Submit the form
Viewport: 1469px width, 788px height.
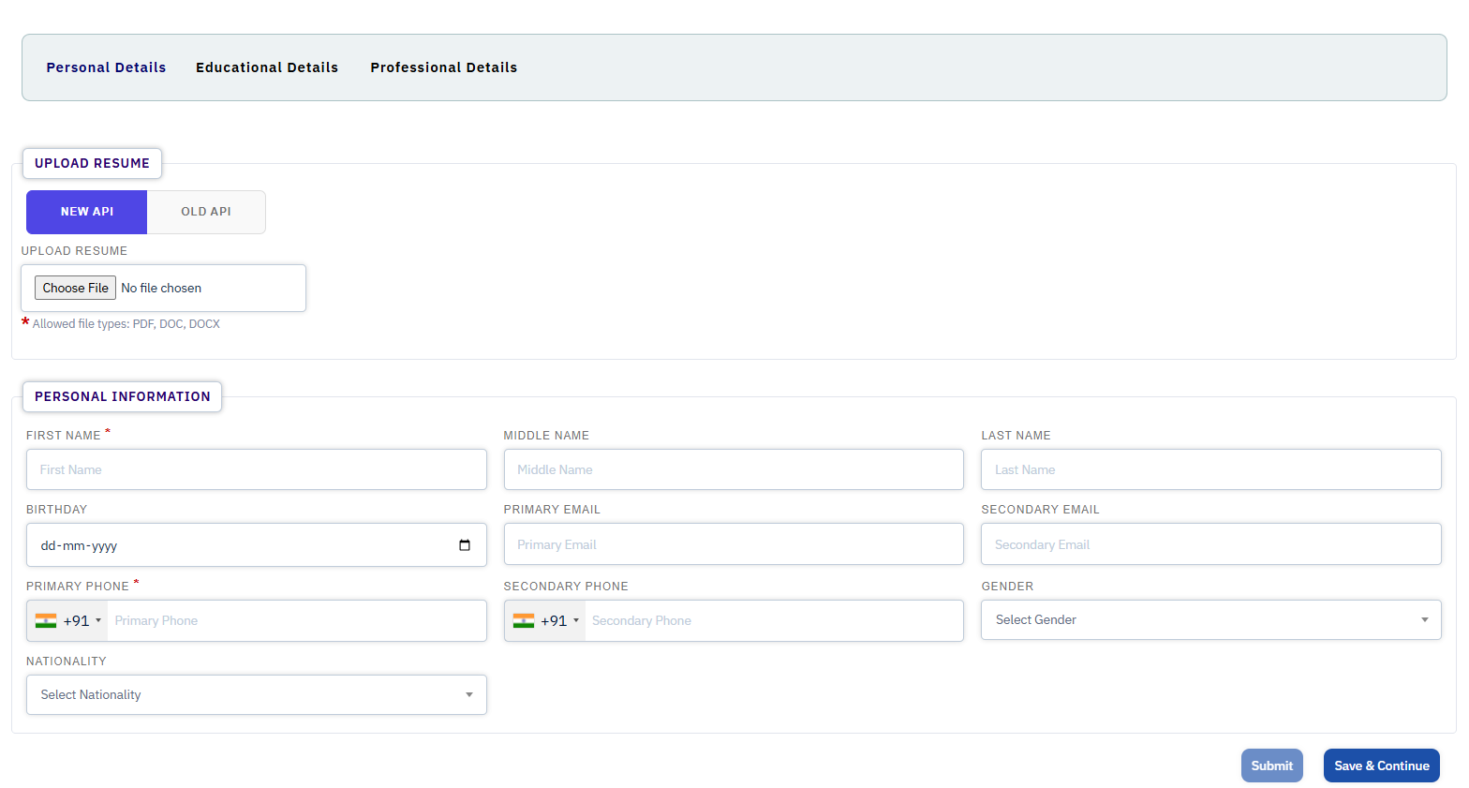1272,766
